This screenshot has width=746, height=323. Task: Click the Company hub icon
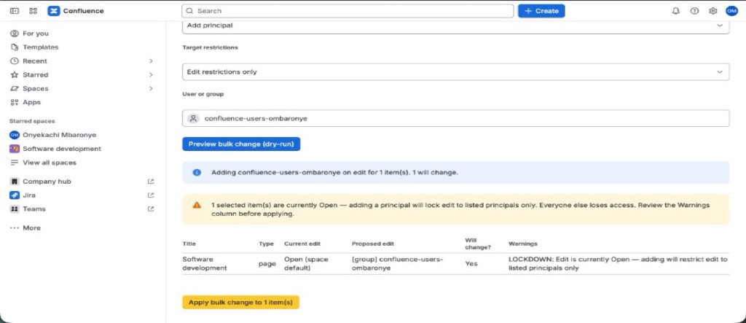coord(15,182)
